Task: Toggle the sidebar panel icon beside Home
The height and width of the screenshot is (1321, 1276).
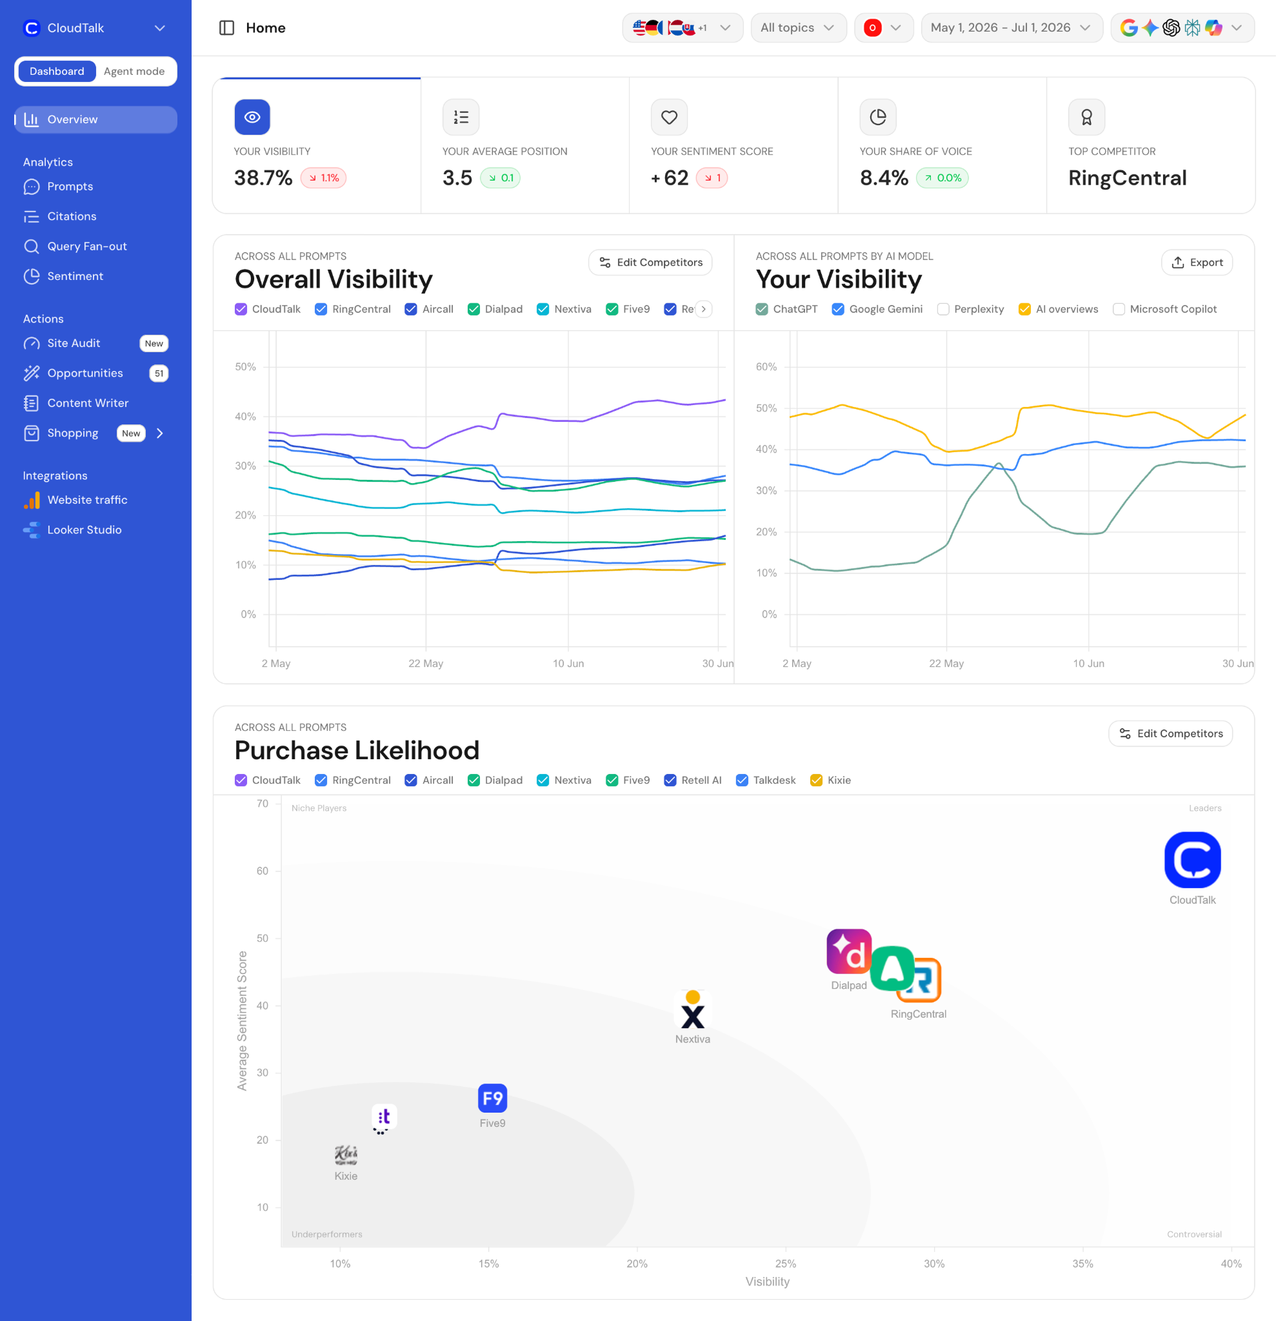Action: [x=226, y=28]
